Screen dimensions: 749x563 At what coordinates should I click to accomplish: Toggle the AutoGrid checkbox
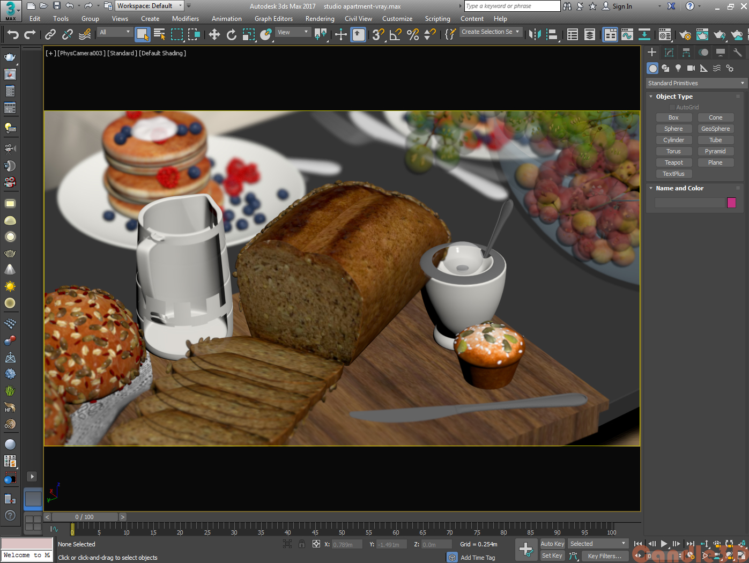672,107
